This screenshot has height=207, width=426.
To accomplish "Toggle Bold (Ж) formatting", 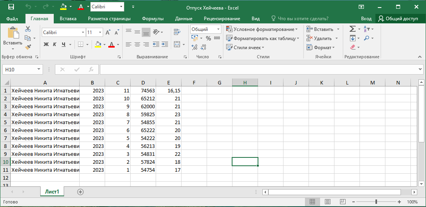I will [x=46, y=44].
